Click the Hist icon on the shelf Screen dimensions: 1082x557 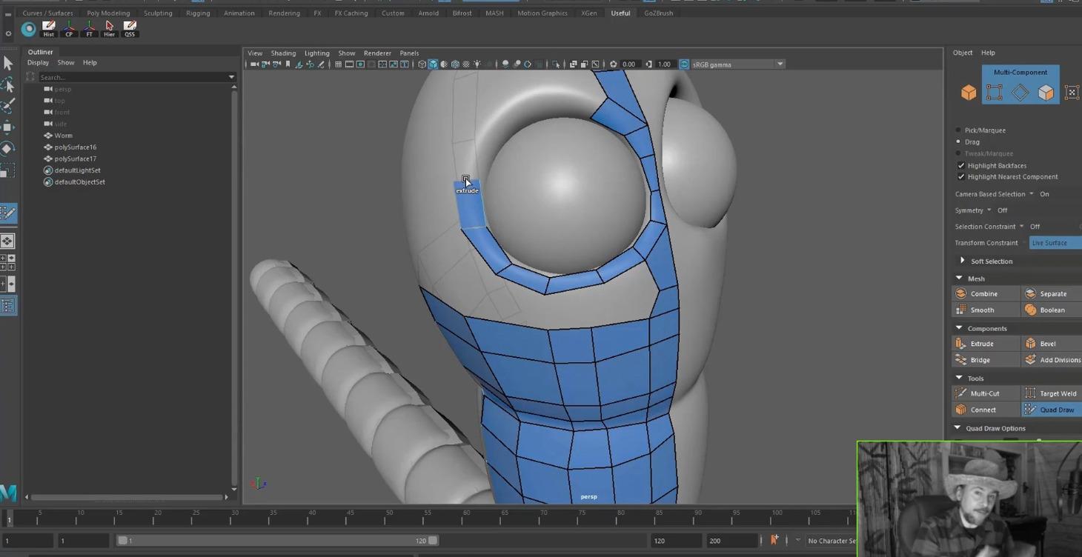[x=48, y=28]
